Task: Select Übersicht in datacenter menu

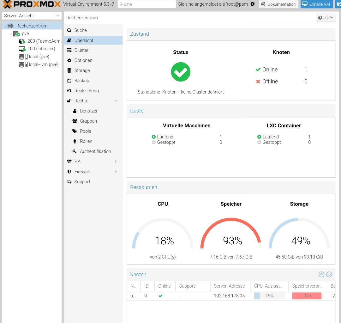Action: (93, 40)
